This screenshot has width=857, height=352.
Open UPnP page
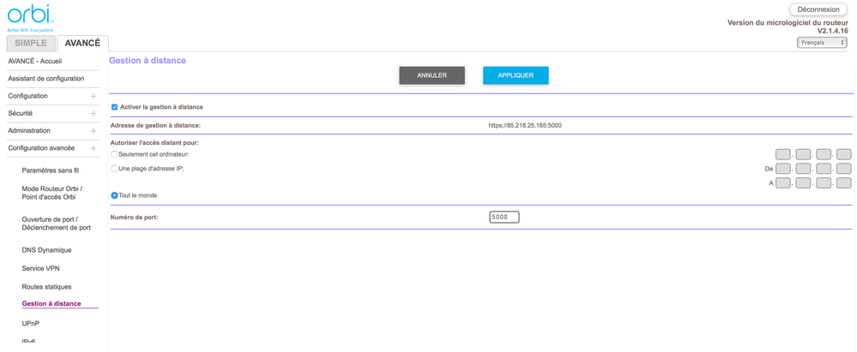pyautogui.click(x=31, y=324)
